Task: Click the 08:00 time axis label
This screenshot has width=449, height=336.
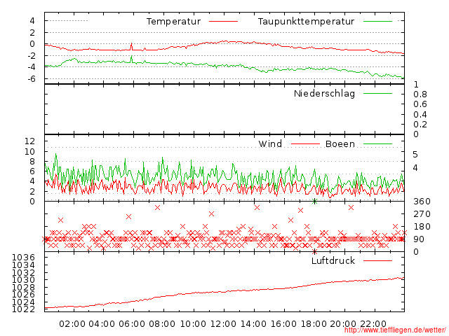Action: coord(162,324)
